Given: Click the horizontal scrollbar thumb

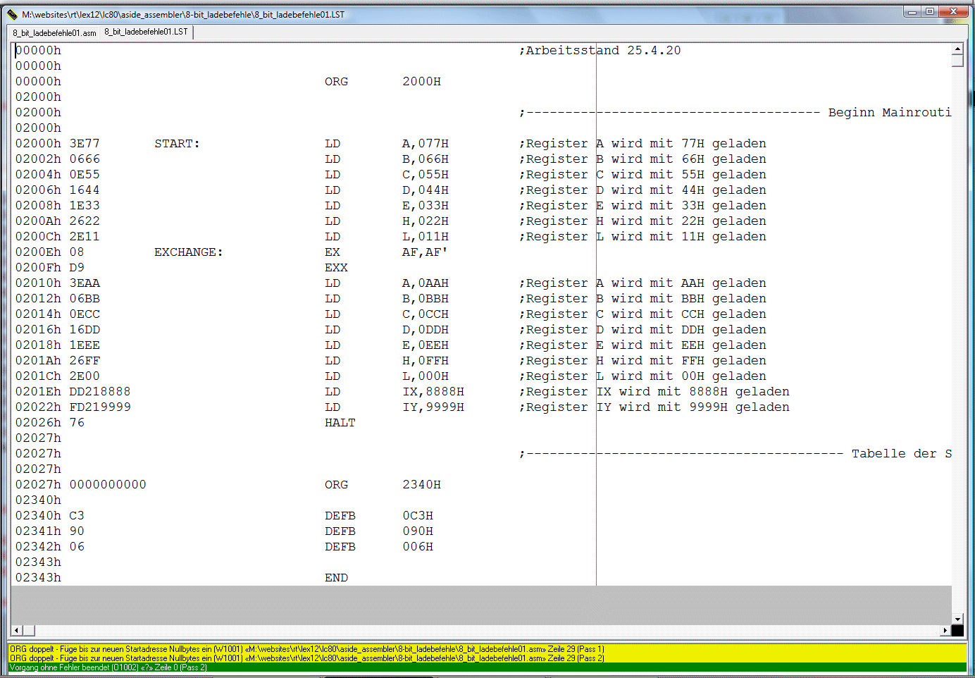Looking at the screenshot, I should click(29, 631).
